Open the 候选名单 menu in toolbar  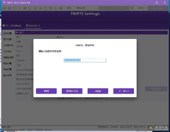click(x=81, y=8)
